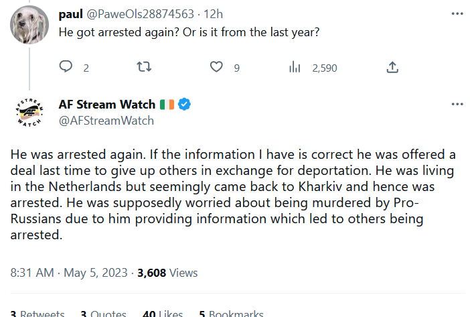Open more options on paul's tweet

pos(457,13)
